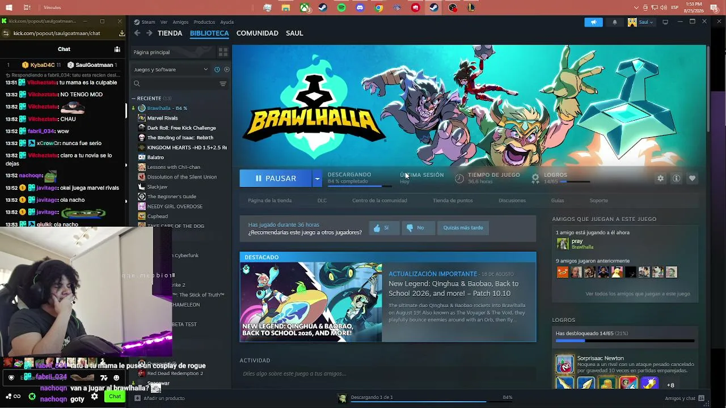Select Dark Roll: Free Kick Challenge
The image size is (726, 408).
point(182,128)
